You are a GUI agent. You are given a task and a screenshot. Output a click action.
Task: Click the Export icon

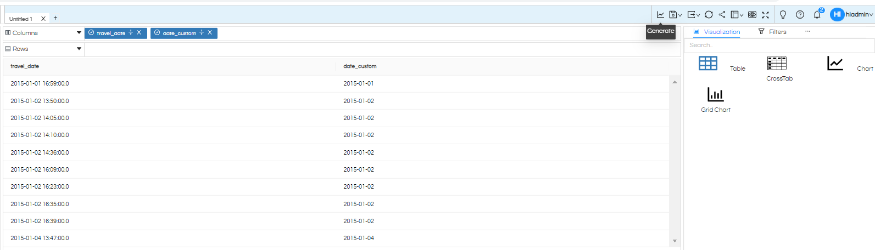(692, 15)
